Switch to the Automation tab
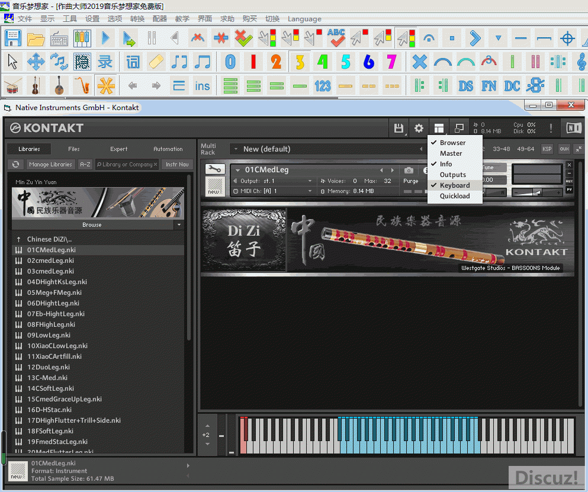Image resolution: width=588 pixels, height=492 pixels. 168,149
